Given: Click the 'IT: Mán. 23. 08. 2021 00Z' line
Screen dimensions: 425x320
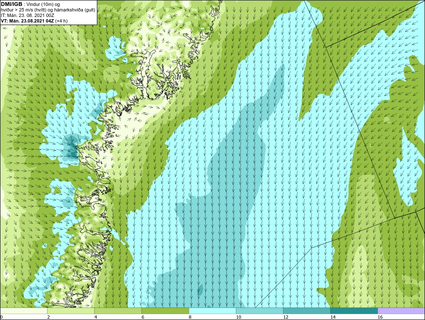Looking at the screenshot, I should click(27, 15).
